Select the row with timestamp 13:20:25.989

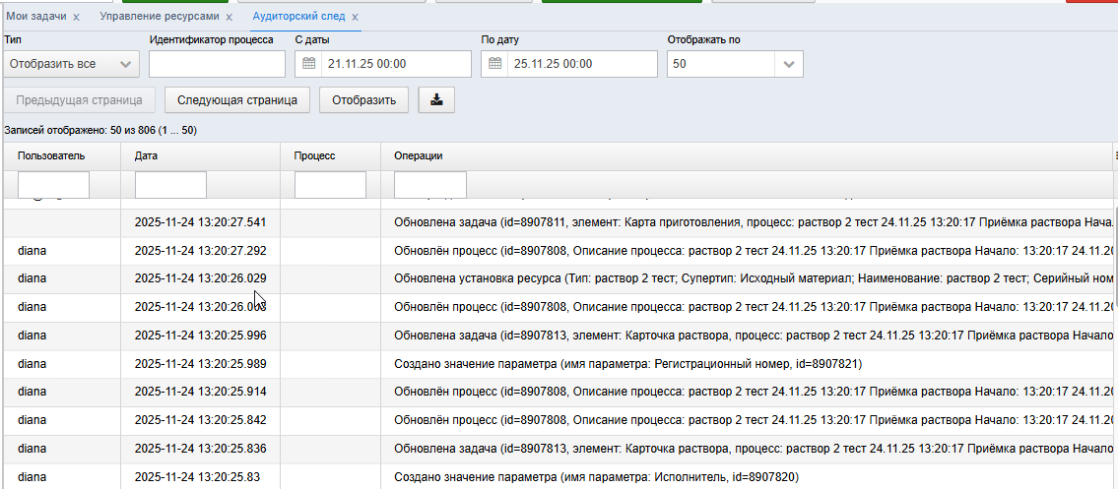pyautogui.click(x=559, y=364)
